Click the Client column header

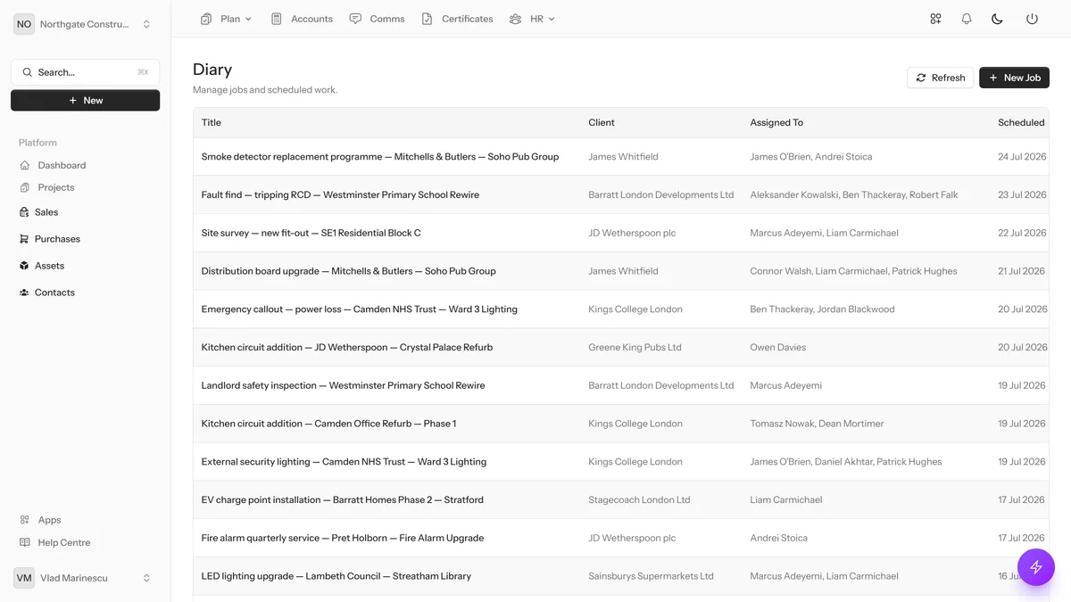coord(602,122)
